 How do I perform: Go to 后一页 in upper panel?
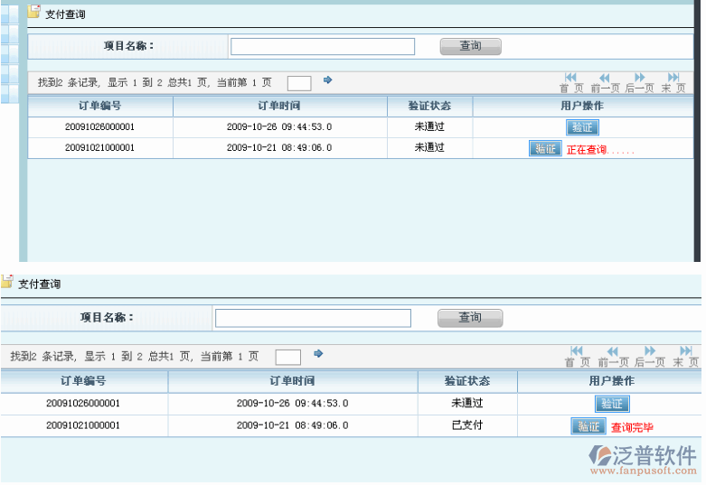639,83
